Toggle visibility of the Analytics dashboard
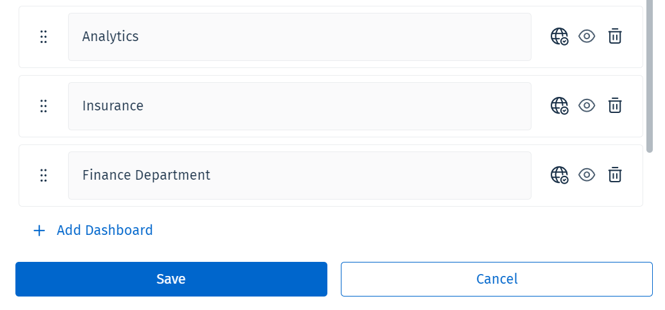This screenshot has height=310, width=665. click(x=587, y=37)
